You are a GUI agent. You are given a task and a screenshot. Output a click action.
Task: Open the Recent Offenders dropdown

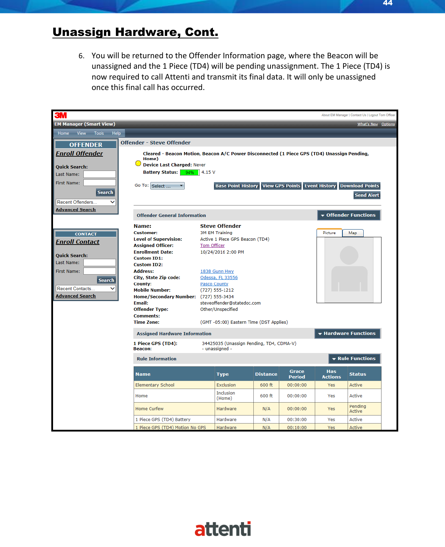(86, 202)
